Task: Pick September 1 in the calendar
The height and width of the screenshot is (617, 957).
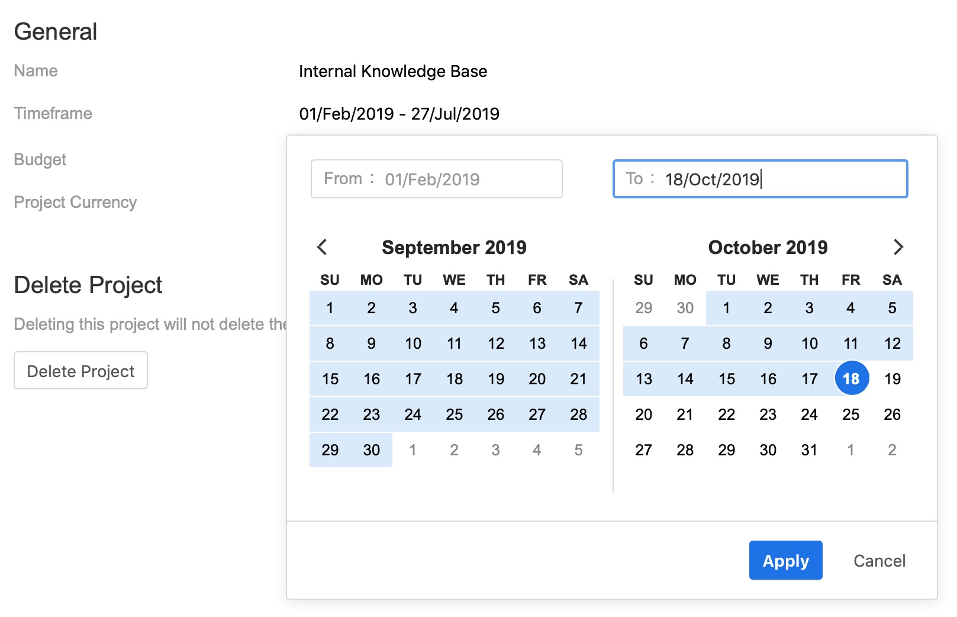Action: pos(330,308)
